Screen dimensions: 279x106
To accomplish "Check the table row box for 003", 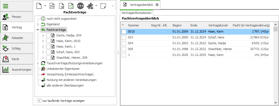I will coord(124,38).
